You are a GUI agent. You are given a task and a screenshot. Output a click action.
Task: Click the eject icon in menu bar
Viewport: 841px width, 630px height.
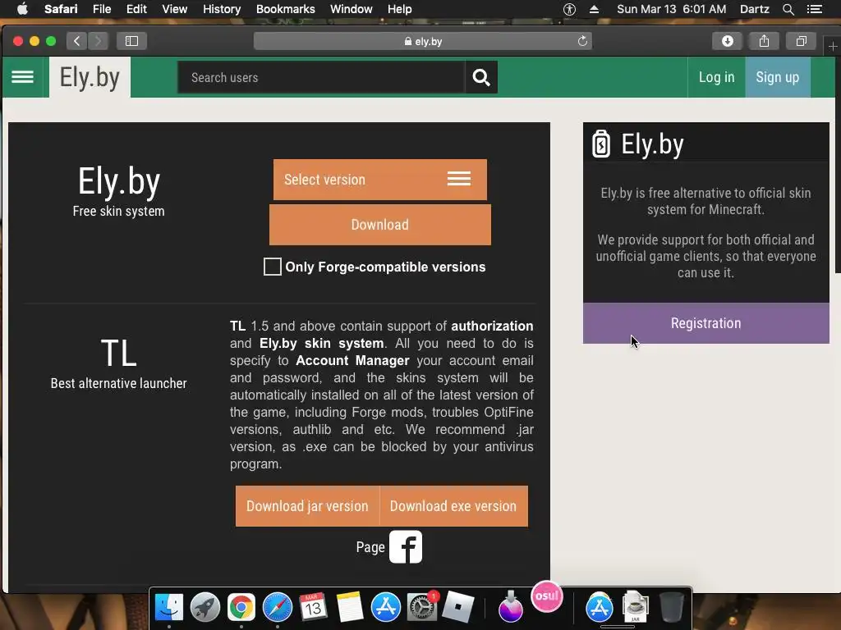tap(594, 9)
